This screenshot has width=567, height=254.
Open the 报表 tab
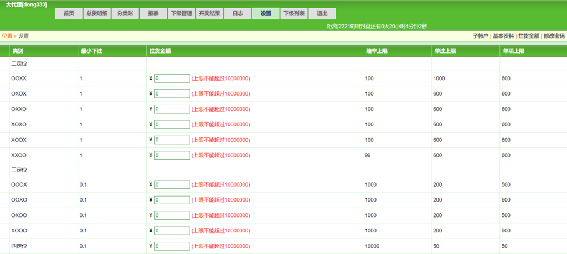pos(153,14)
